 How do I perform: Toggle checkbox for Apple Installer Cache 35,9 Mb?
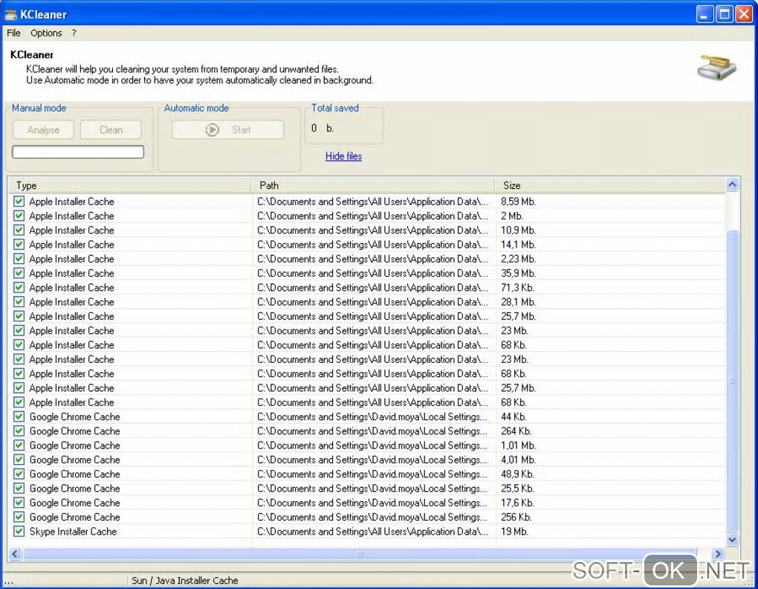tap(19, 273)
